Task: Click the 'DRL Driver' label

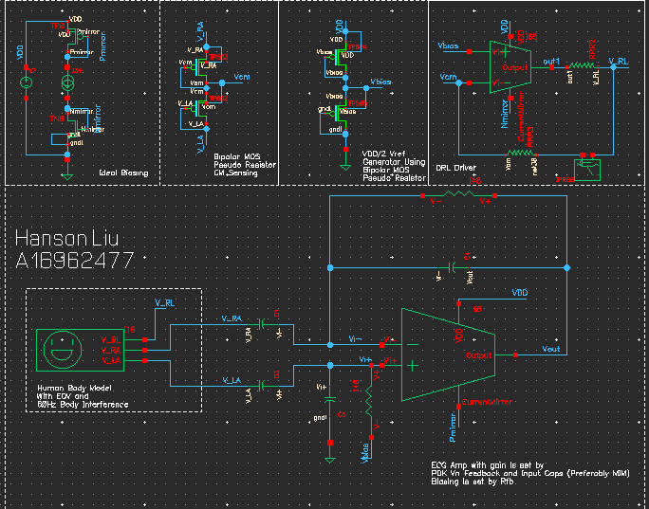Action: pos(456,168)
